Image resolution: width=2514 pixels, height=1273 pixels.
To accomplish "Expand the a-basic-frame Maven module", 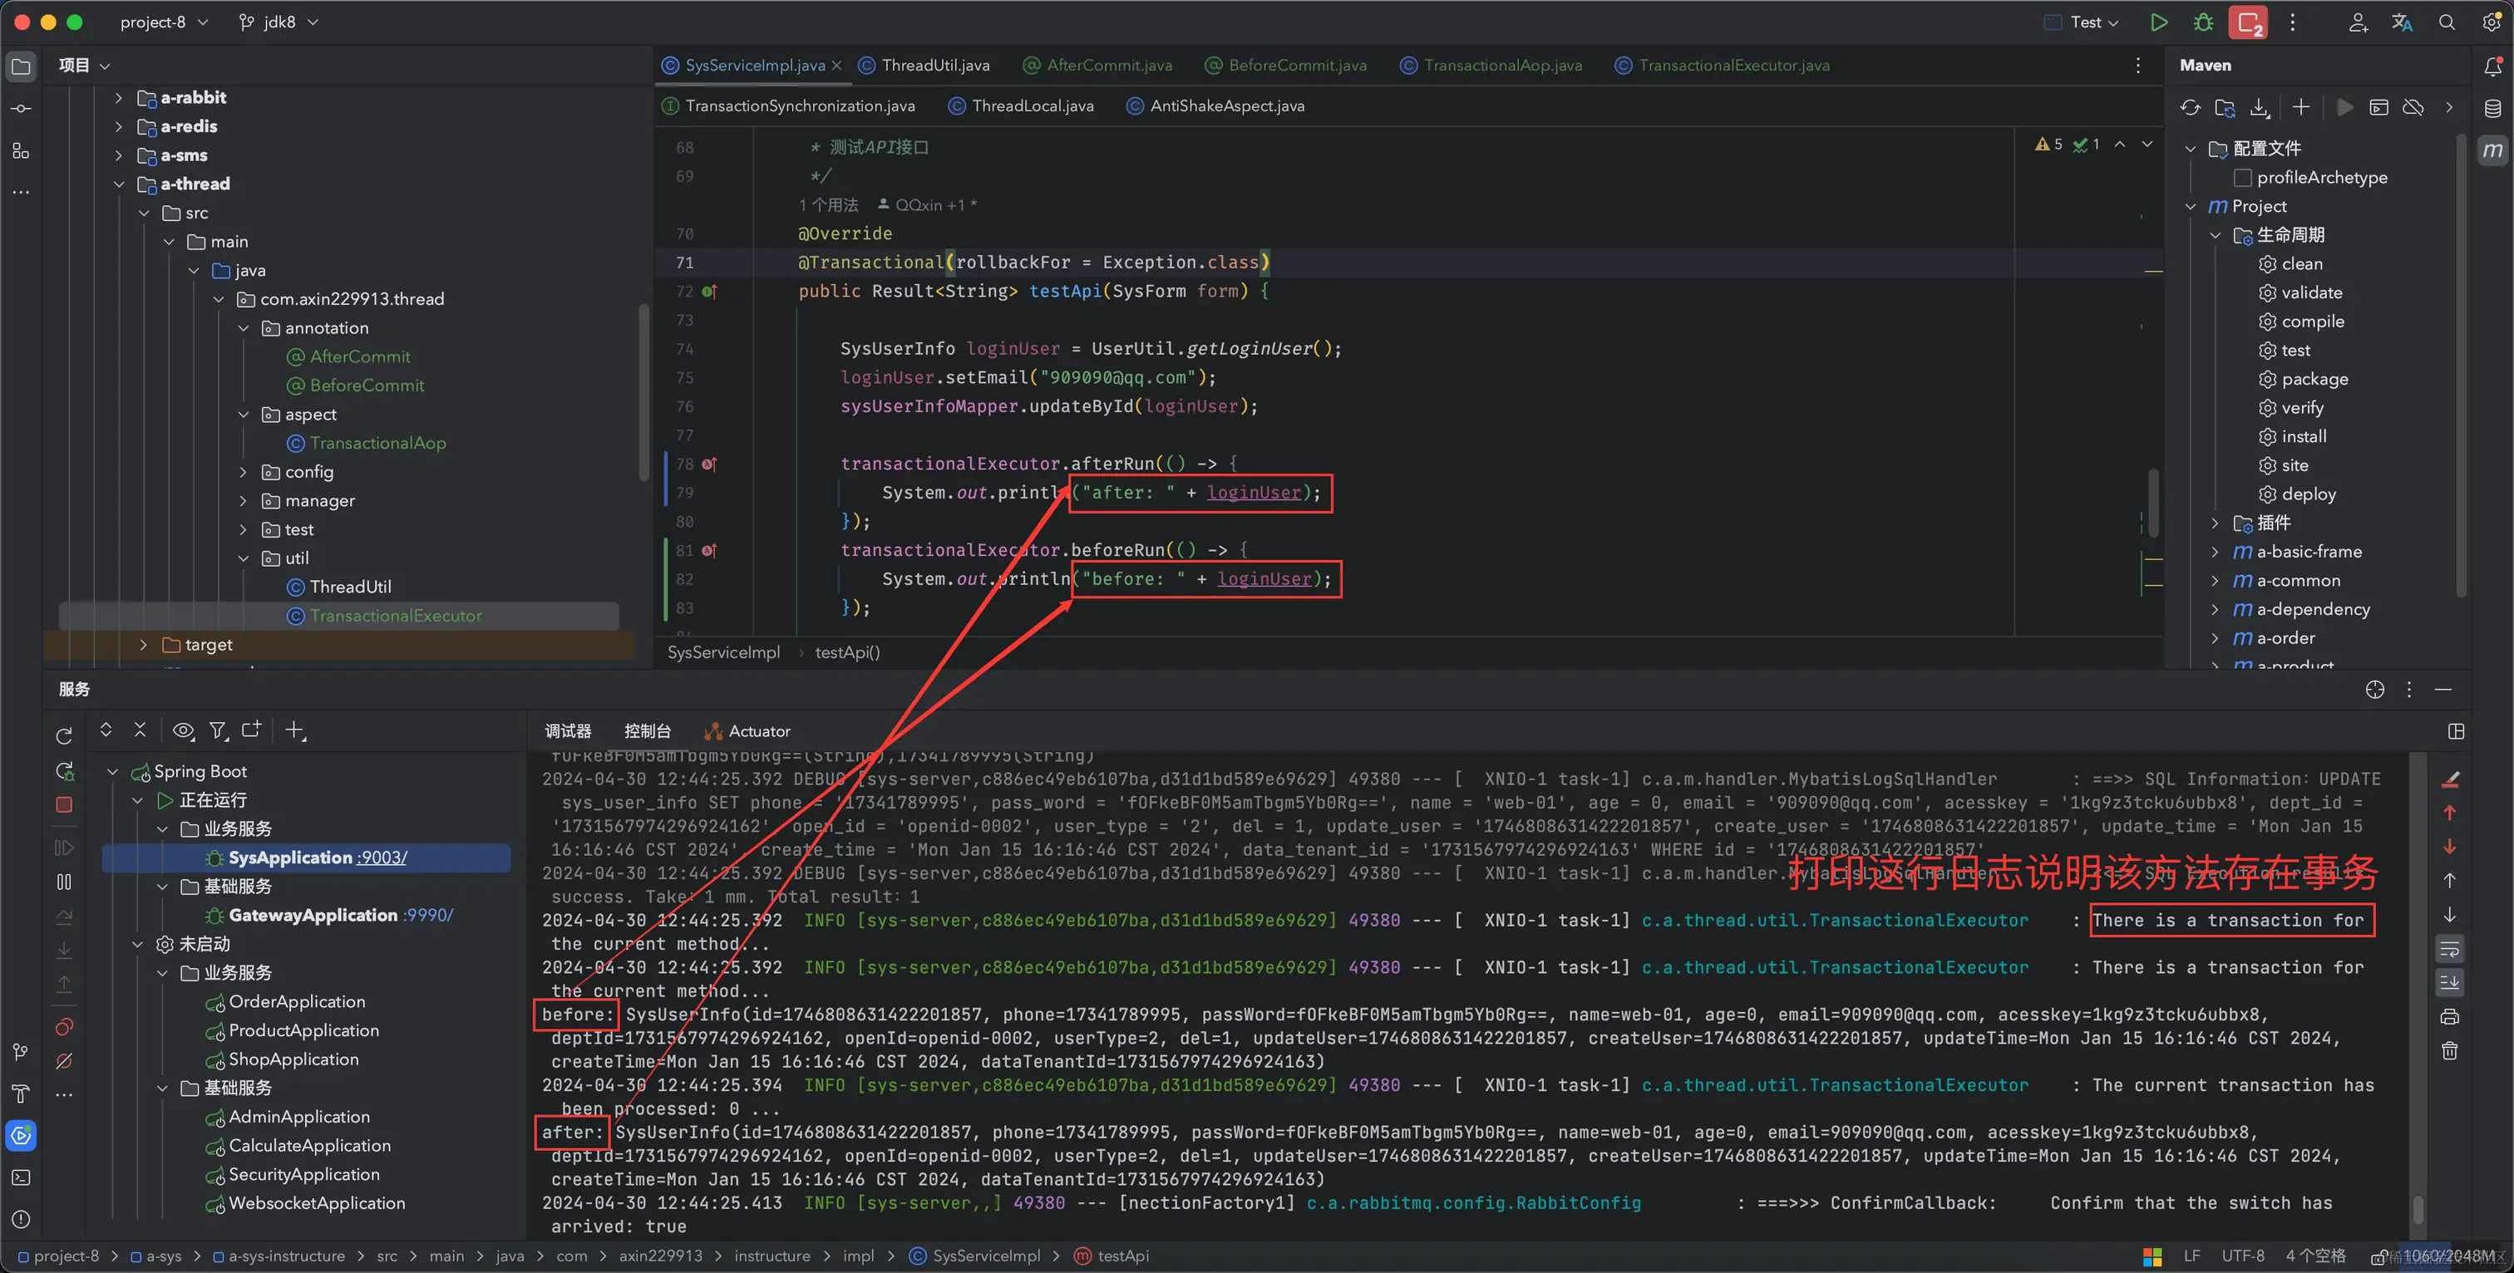I will (x=2216, y=552).
